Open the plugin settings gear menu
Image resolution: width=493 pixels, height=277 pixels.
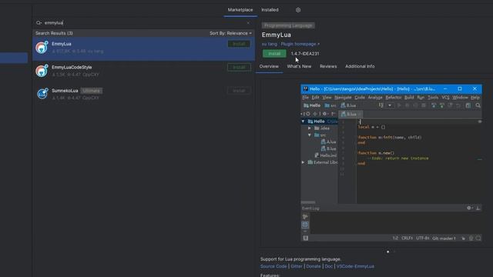point(298,10)
